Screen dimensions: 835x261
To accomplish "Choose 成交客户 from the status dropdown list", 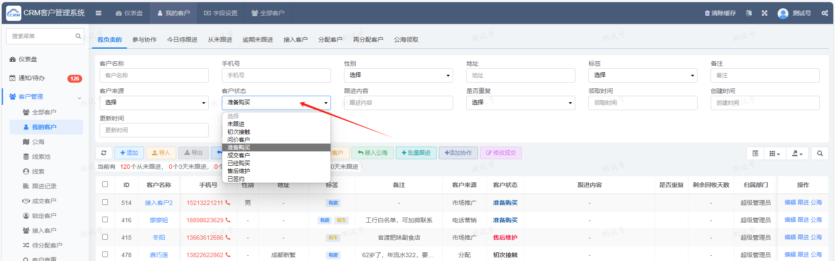I will 239,155.
